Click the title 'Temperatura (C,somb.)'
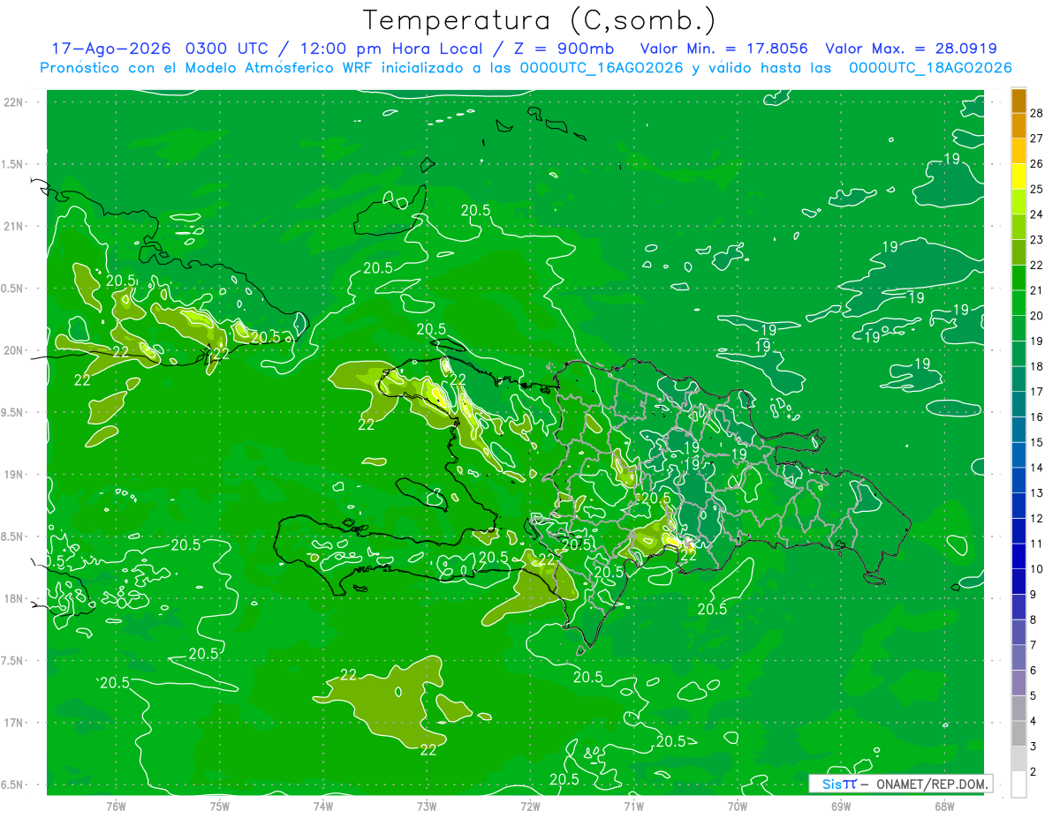 (x=540, y=21)
